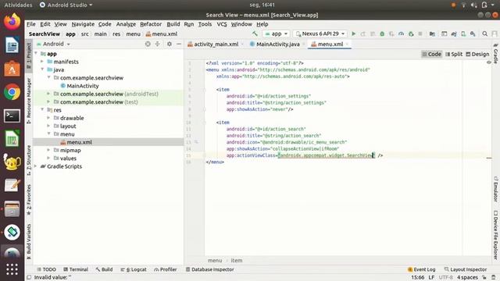Click the Make Project hammer icon

tap(255, 34)
